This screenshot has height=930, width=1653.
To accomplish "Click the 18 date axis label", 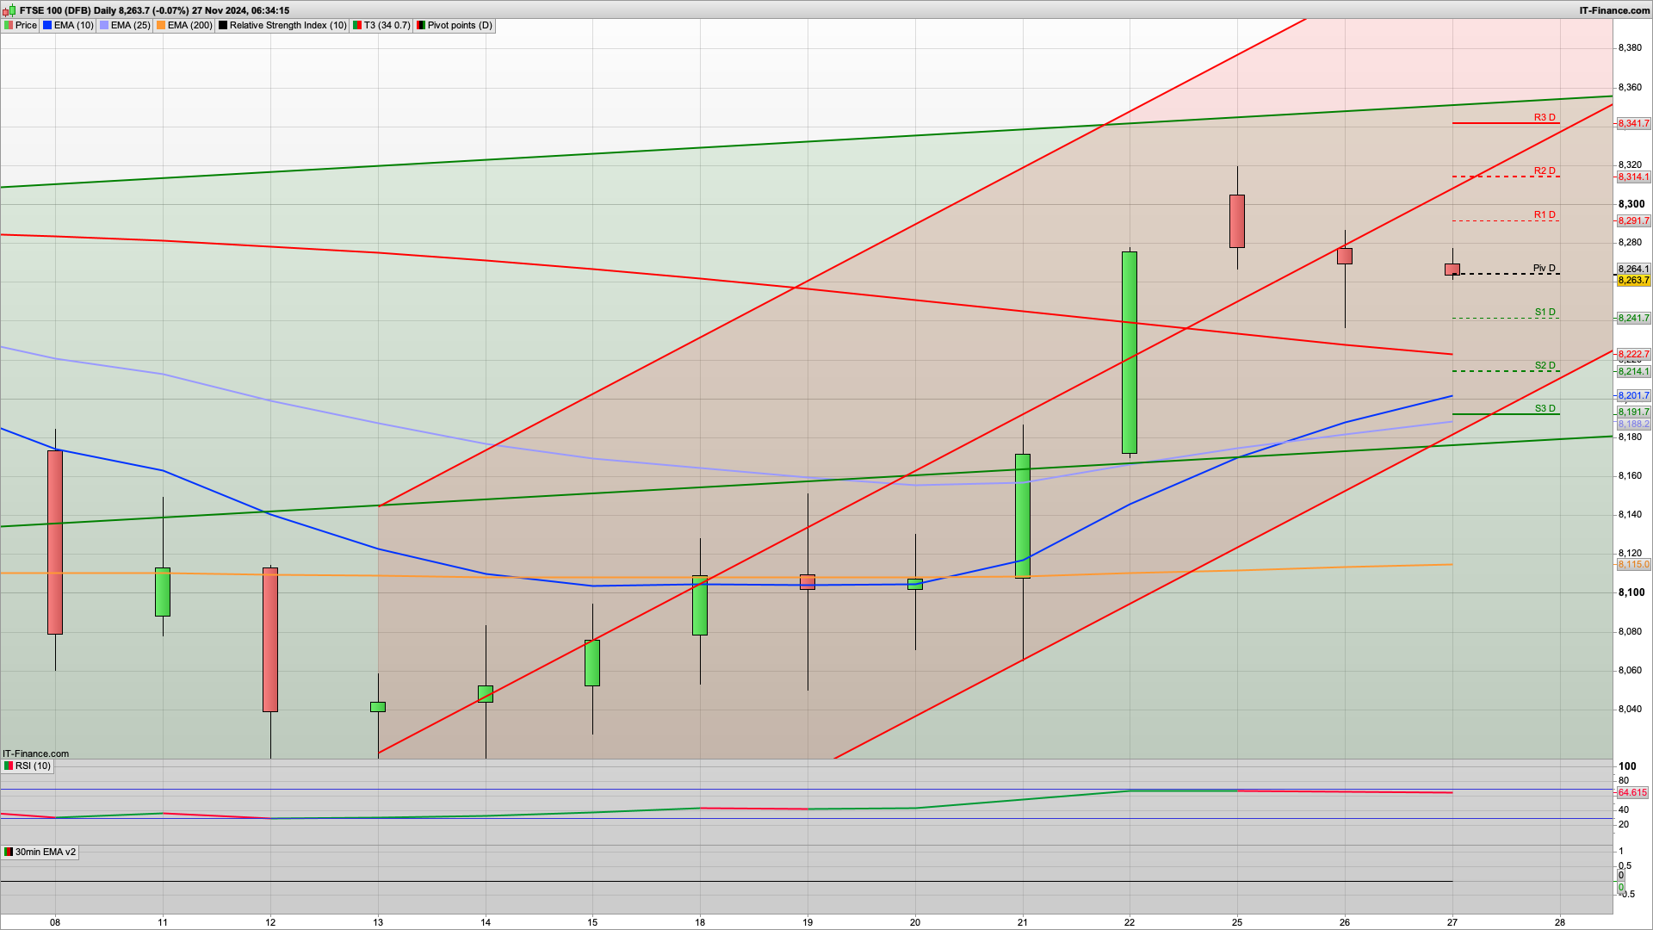I will click(700, 922).
